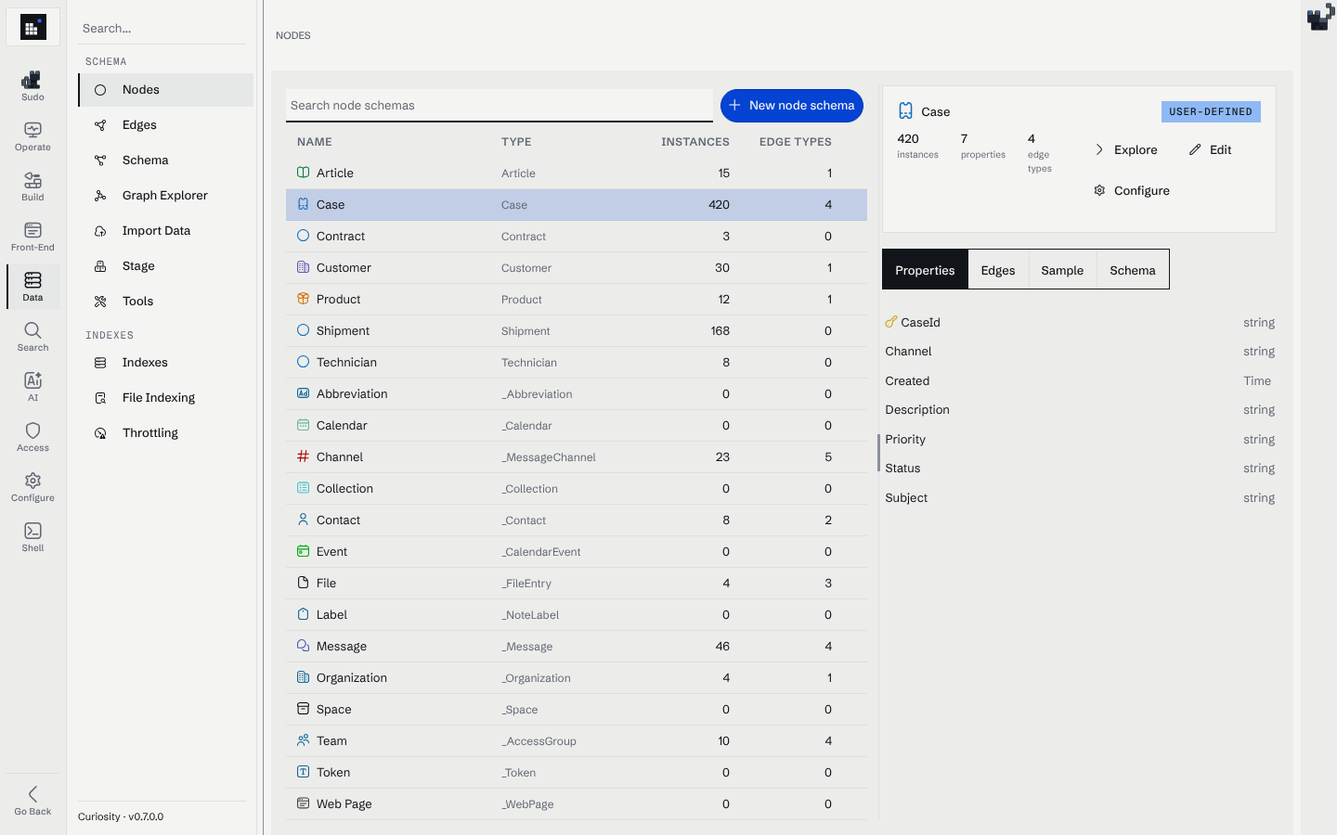Explore the Case node
Image resolution: width=1337 pixels, height=835 pixels.
click(x=1125, y=150)
